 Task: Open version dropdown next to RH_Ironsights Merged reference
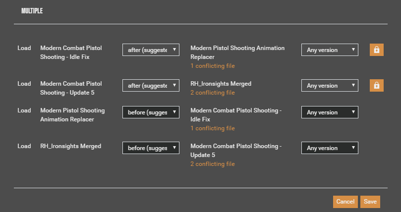[330, 85]
